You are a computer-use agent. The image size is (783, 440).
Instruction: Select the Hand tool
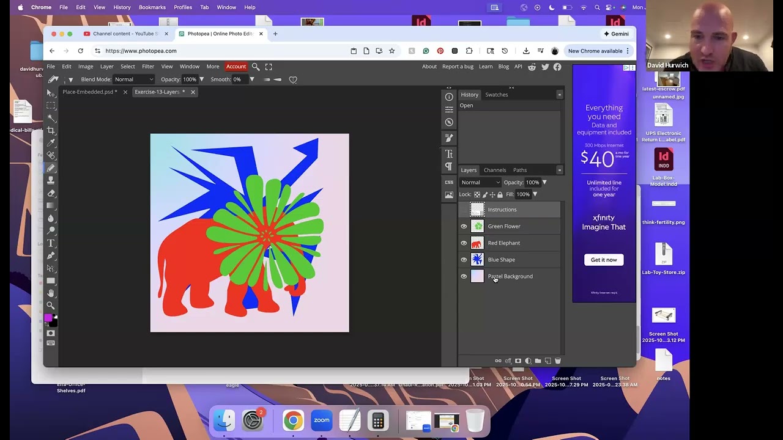pyautogui.click(x=51, y=293)
